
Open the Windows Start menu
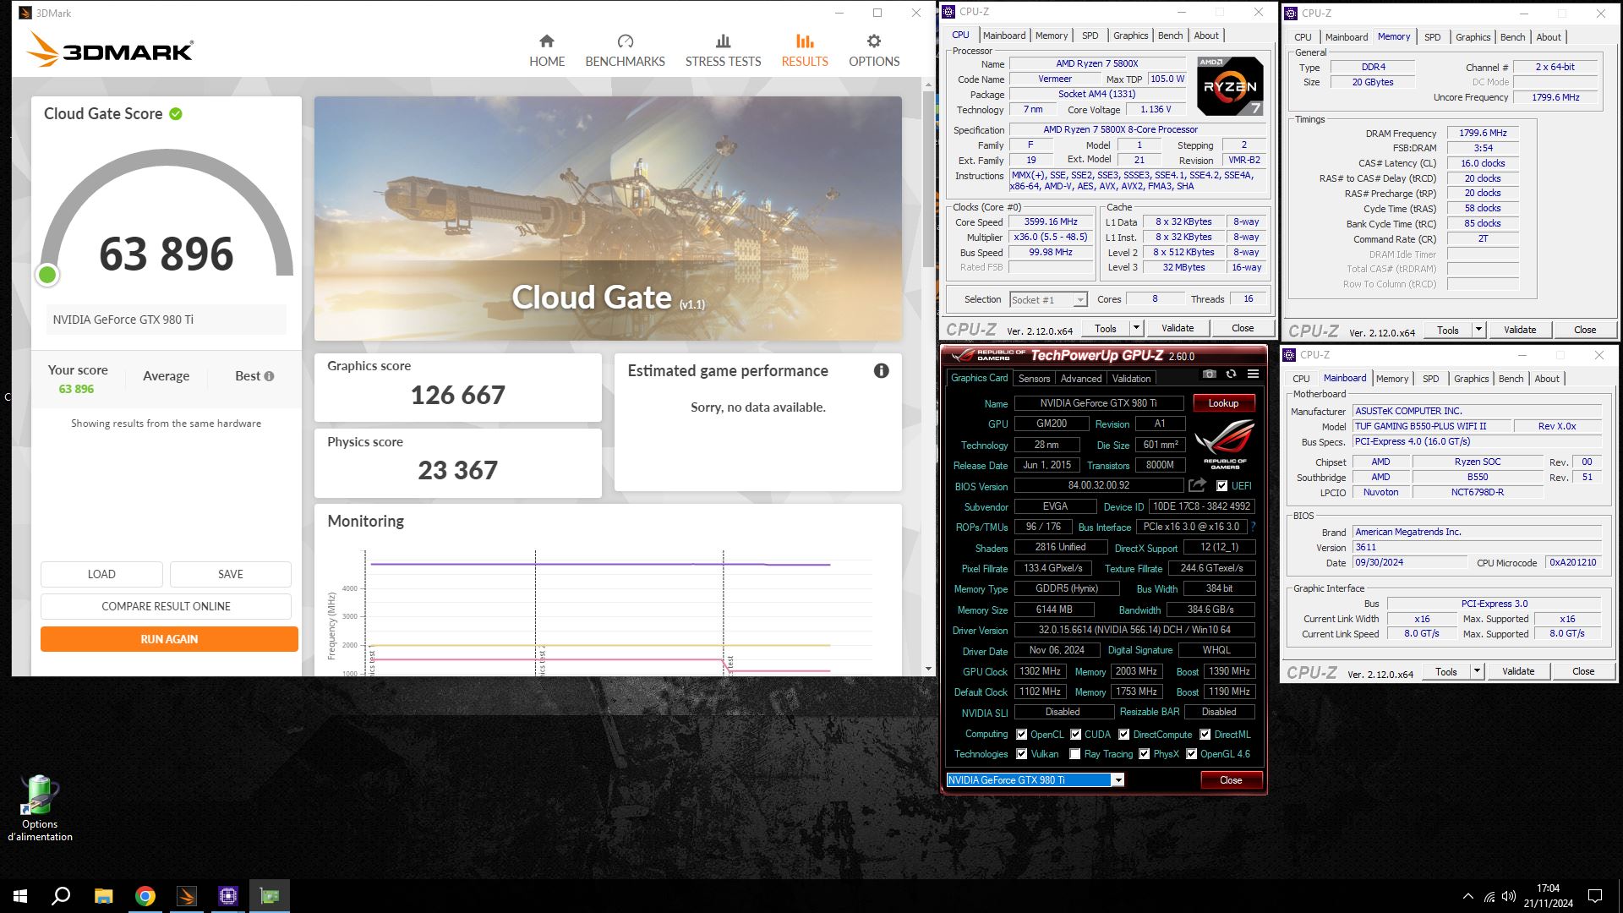[x=20, y=896]
